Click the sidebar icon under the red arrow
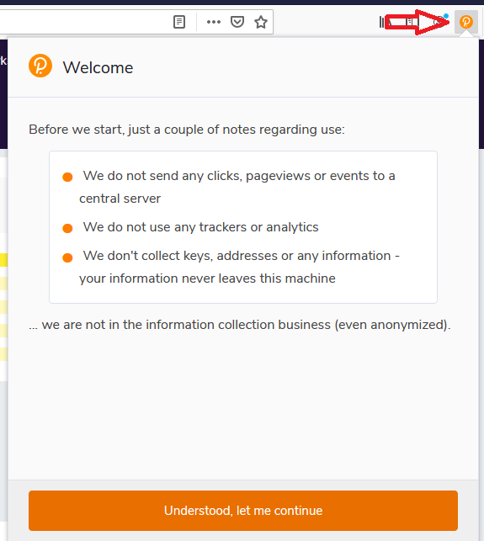 [411, 22]
